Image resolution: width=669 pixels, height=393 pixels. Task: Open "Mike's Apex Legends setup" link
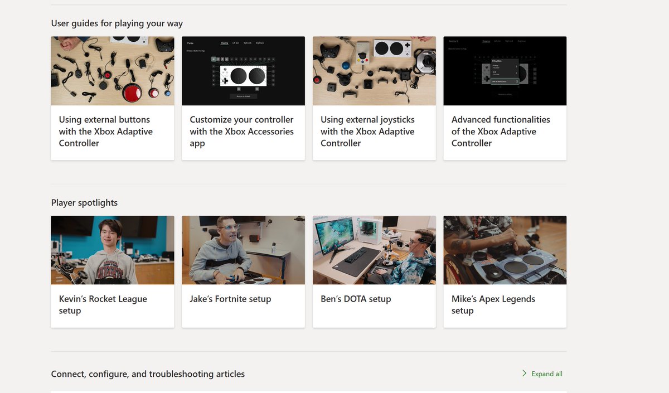pos(493,305)
